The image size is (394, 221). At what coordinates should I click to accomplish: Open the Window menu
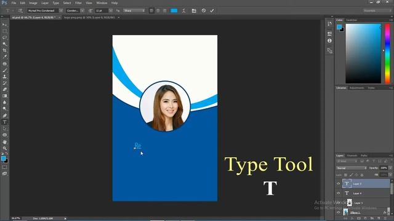(102, 3)
